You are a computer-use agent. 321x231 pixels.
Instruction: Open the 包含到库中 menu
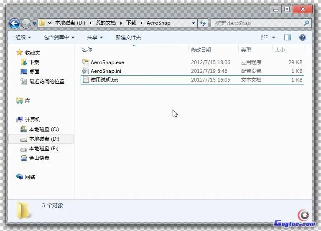59,37
